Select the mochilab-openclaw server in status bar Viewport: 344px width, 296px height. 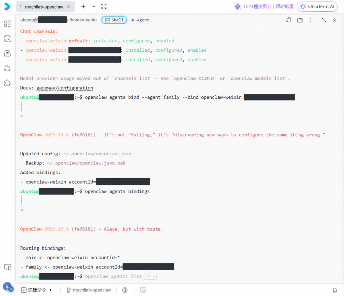pyautogui.click(x=89, y=290)
